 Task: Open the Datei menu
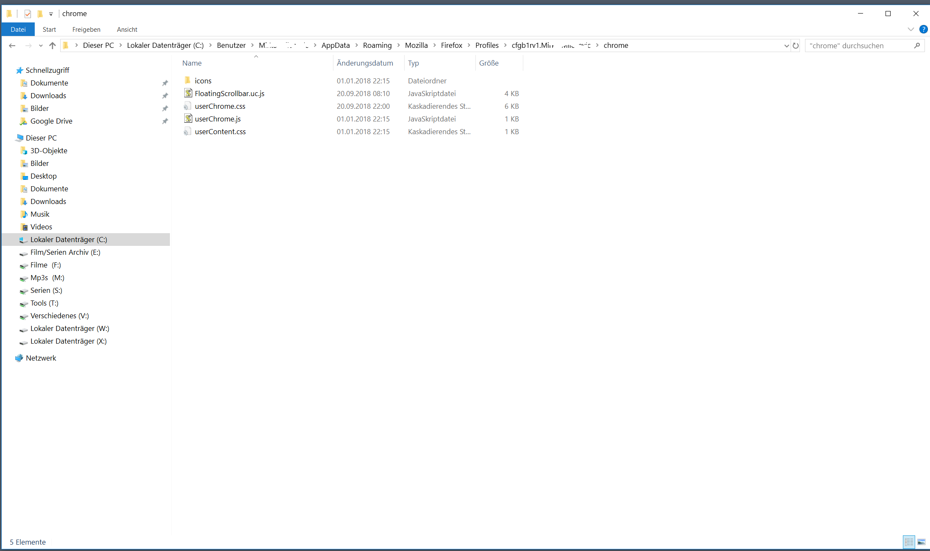[18, 29]
